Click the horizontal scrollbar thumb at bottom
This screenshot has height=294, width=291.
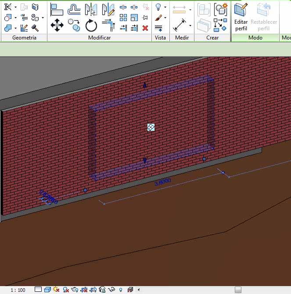pyautogui.click(x=237, y=290)
